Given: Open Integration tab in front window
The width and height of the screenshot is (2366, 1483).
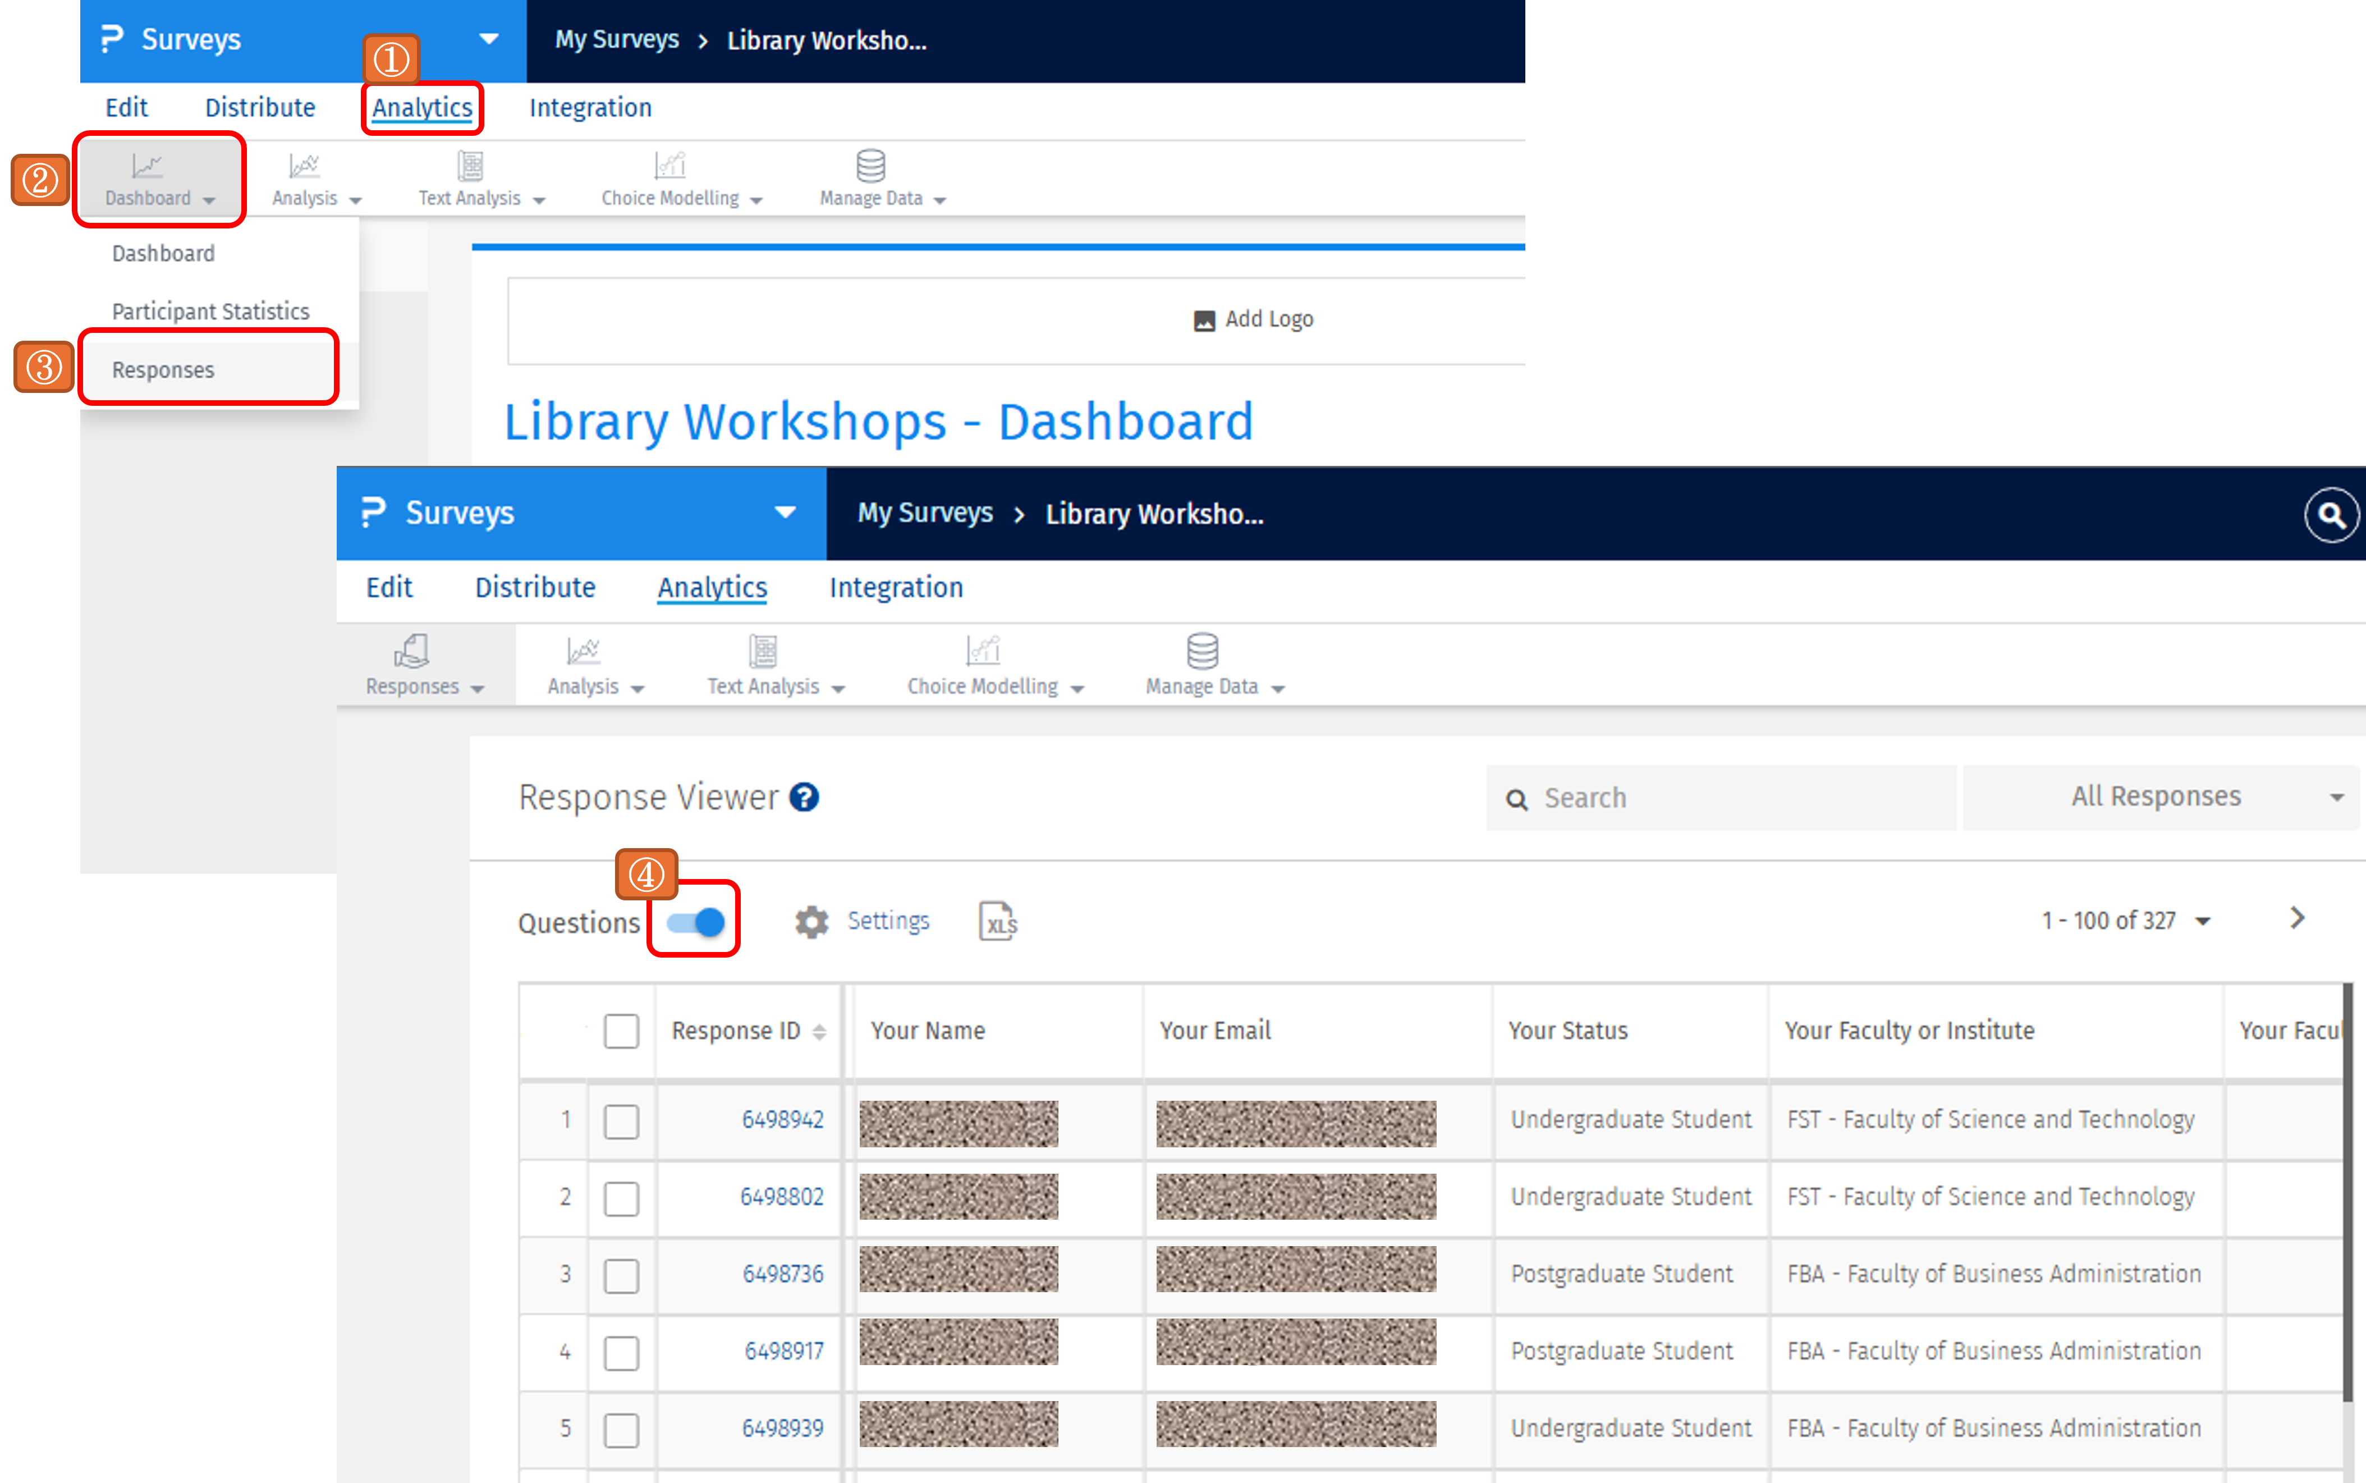Looking at the screenshot, I should click(x=896, y=588).
